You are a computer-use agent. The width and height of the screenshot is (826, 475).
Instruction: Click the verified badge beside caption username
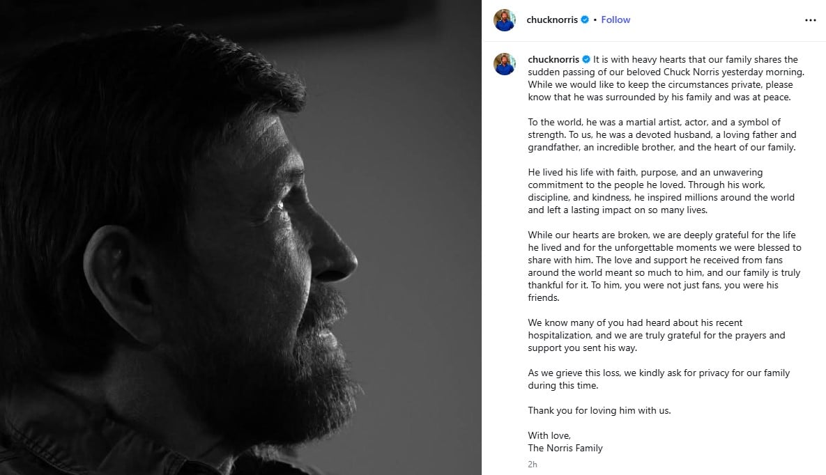(586, 60)
